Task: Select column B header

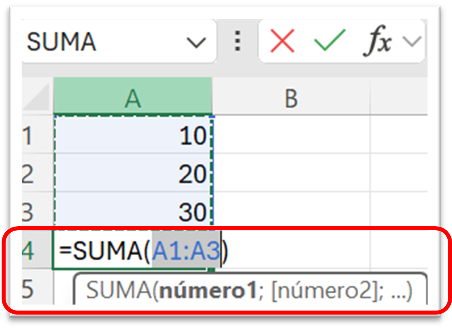Action: point(291,97)
